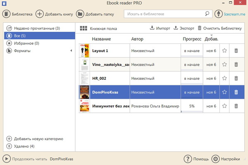The height and width of the screenshot is (165, 248).
Task: Click Layout 1 cover thumbnail
Action: 84,50
